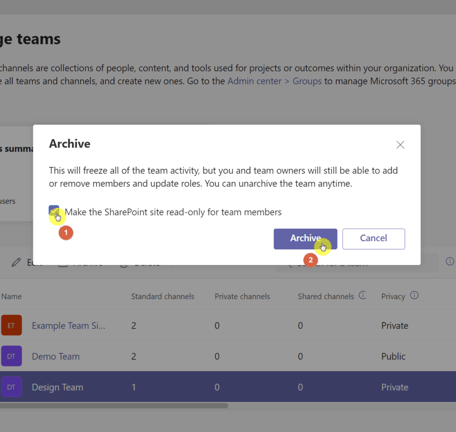Click the Private channels column header
456x432 pixels.
point(242,296)
